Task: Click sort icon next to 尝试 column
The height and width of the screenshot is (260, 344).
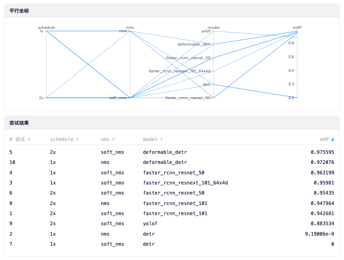Action: [29, 139]
